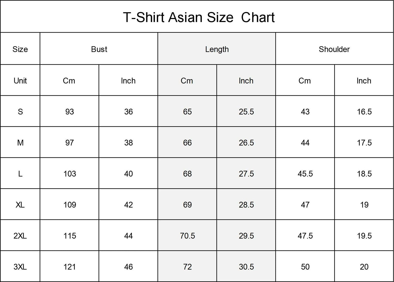394x282 pixels.
Task: Click the 16.5 inch shoulder for S
Action: click(364, 112)
